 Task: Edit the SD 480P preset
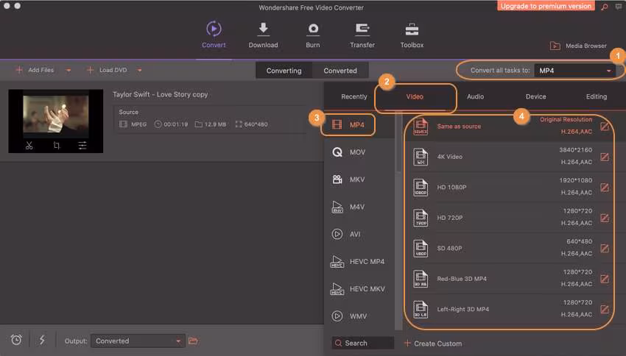605,248
